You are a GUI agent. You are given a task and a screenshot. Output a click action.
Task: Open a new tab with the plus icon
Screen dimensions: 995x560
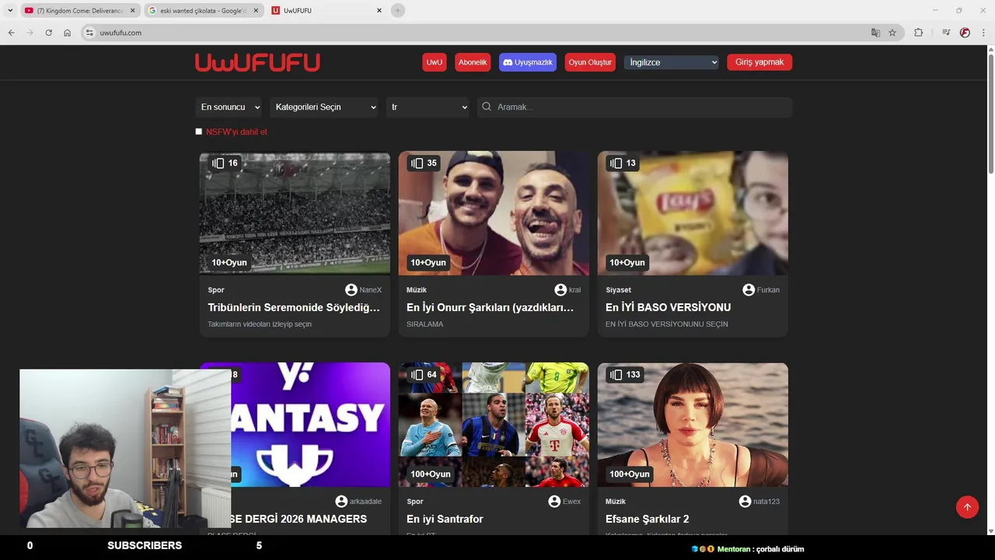398,10
